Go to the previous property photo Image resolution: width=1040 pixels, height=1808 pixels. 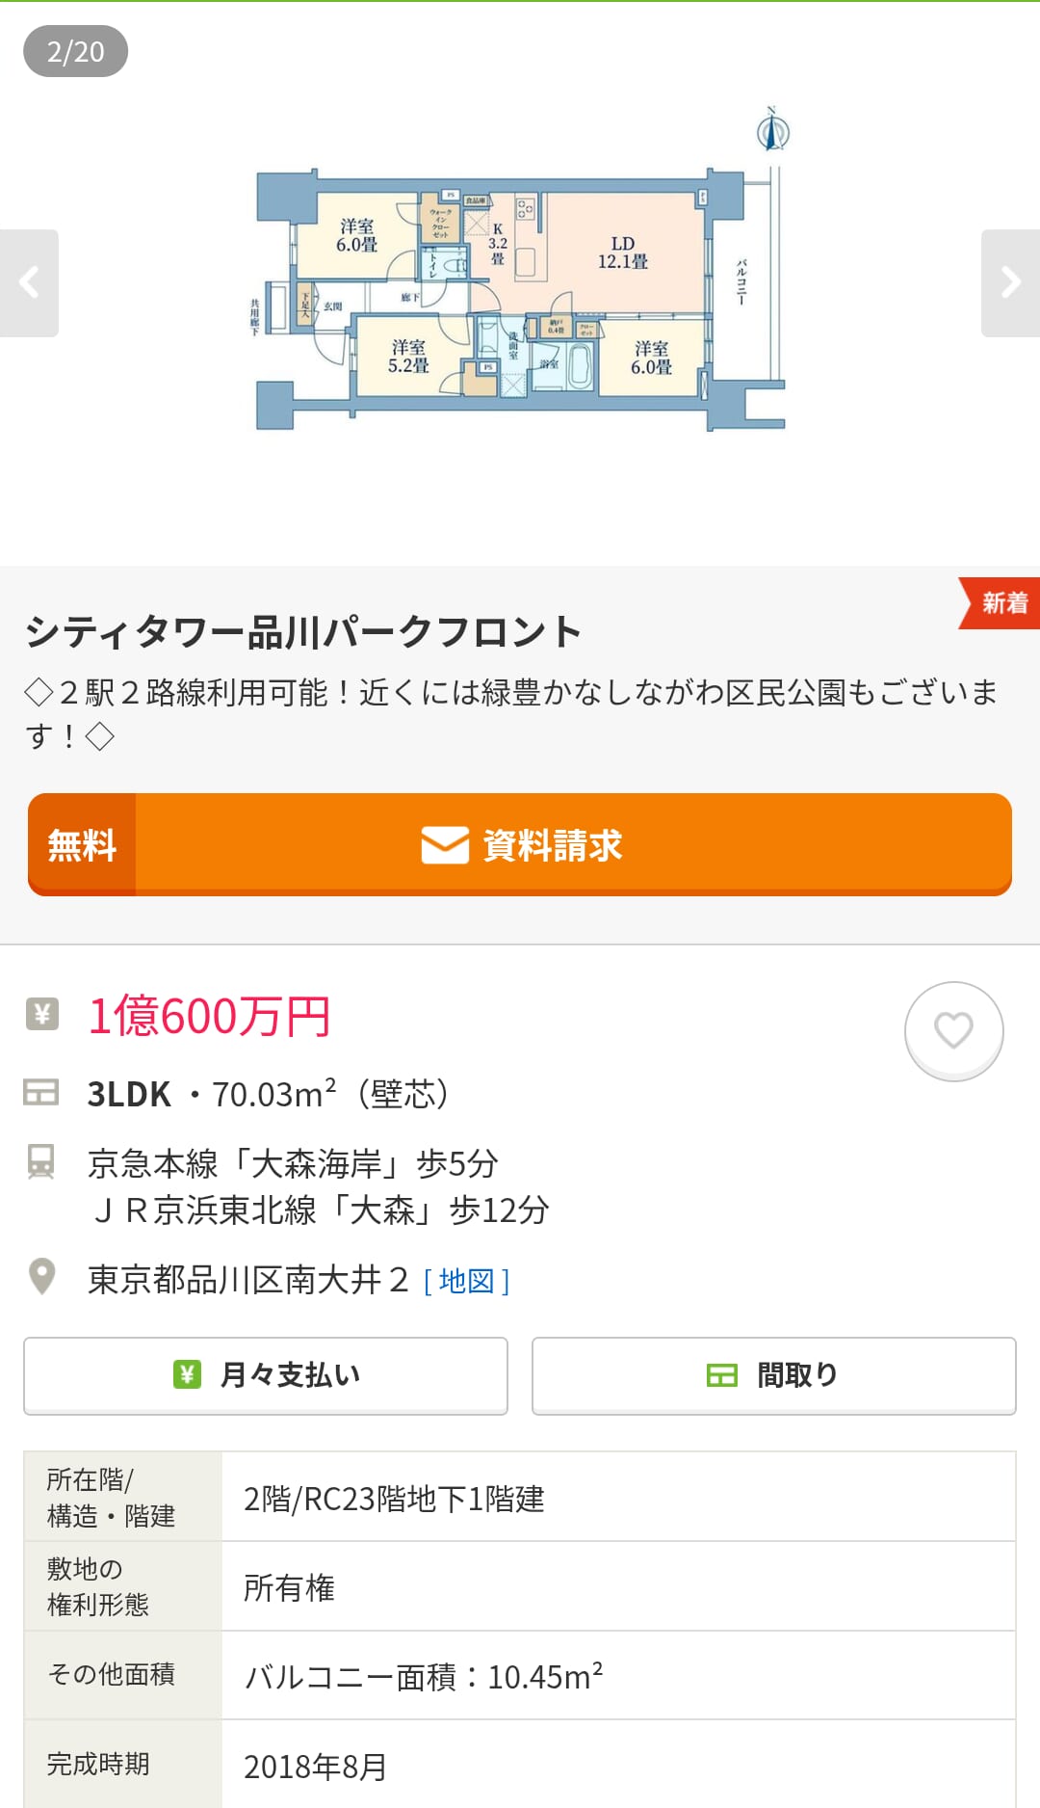[29, 283]
